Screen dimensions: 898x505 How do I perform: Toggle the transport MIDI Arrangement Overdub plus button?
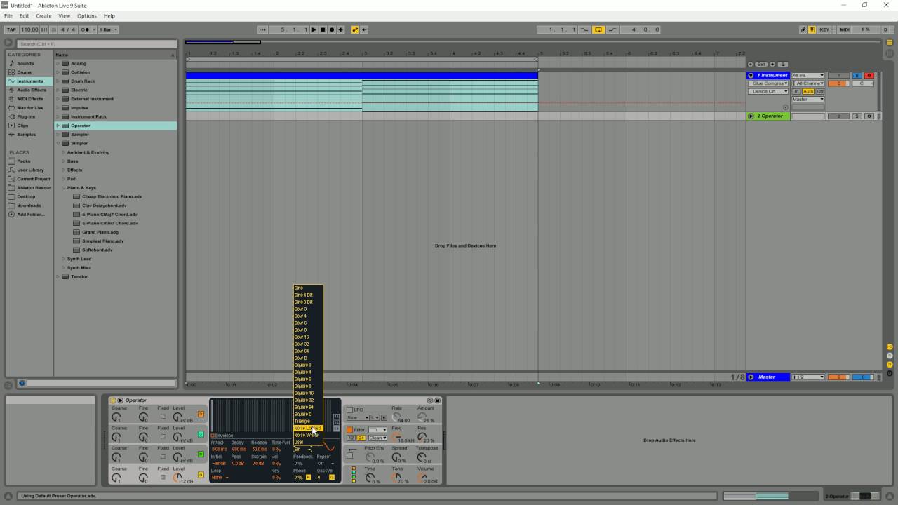[341, 29]
